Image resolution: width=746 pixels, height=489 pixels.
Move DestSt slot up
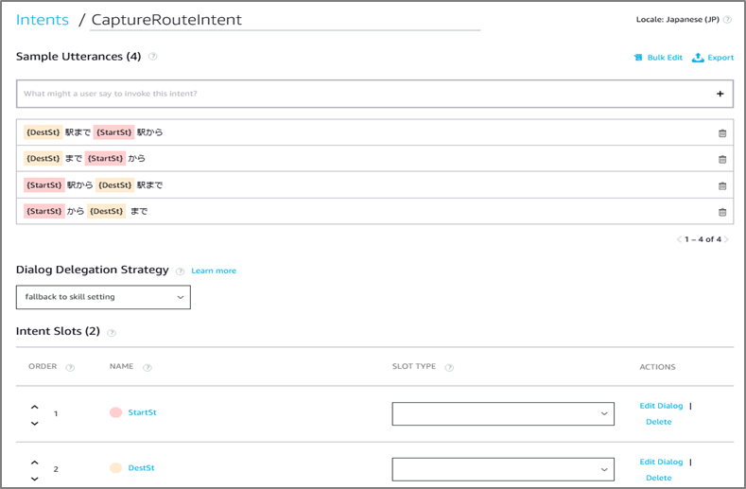point(35,463)
